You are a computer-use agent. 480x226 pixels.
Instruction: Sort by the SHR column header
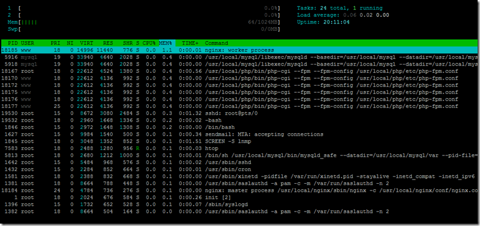[x=128, y=43]
